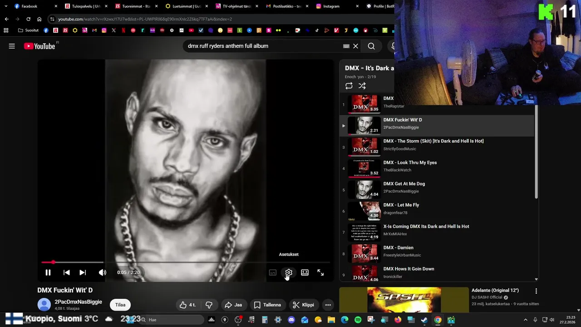Viewport: 581px width, 327px height.
Task: Switch to theater mode
Action: tap(305, 272)
